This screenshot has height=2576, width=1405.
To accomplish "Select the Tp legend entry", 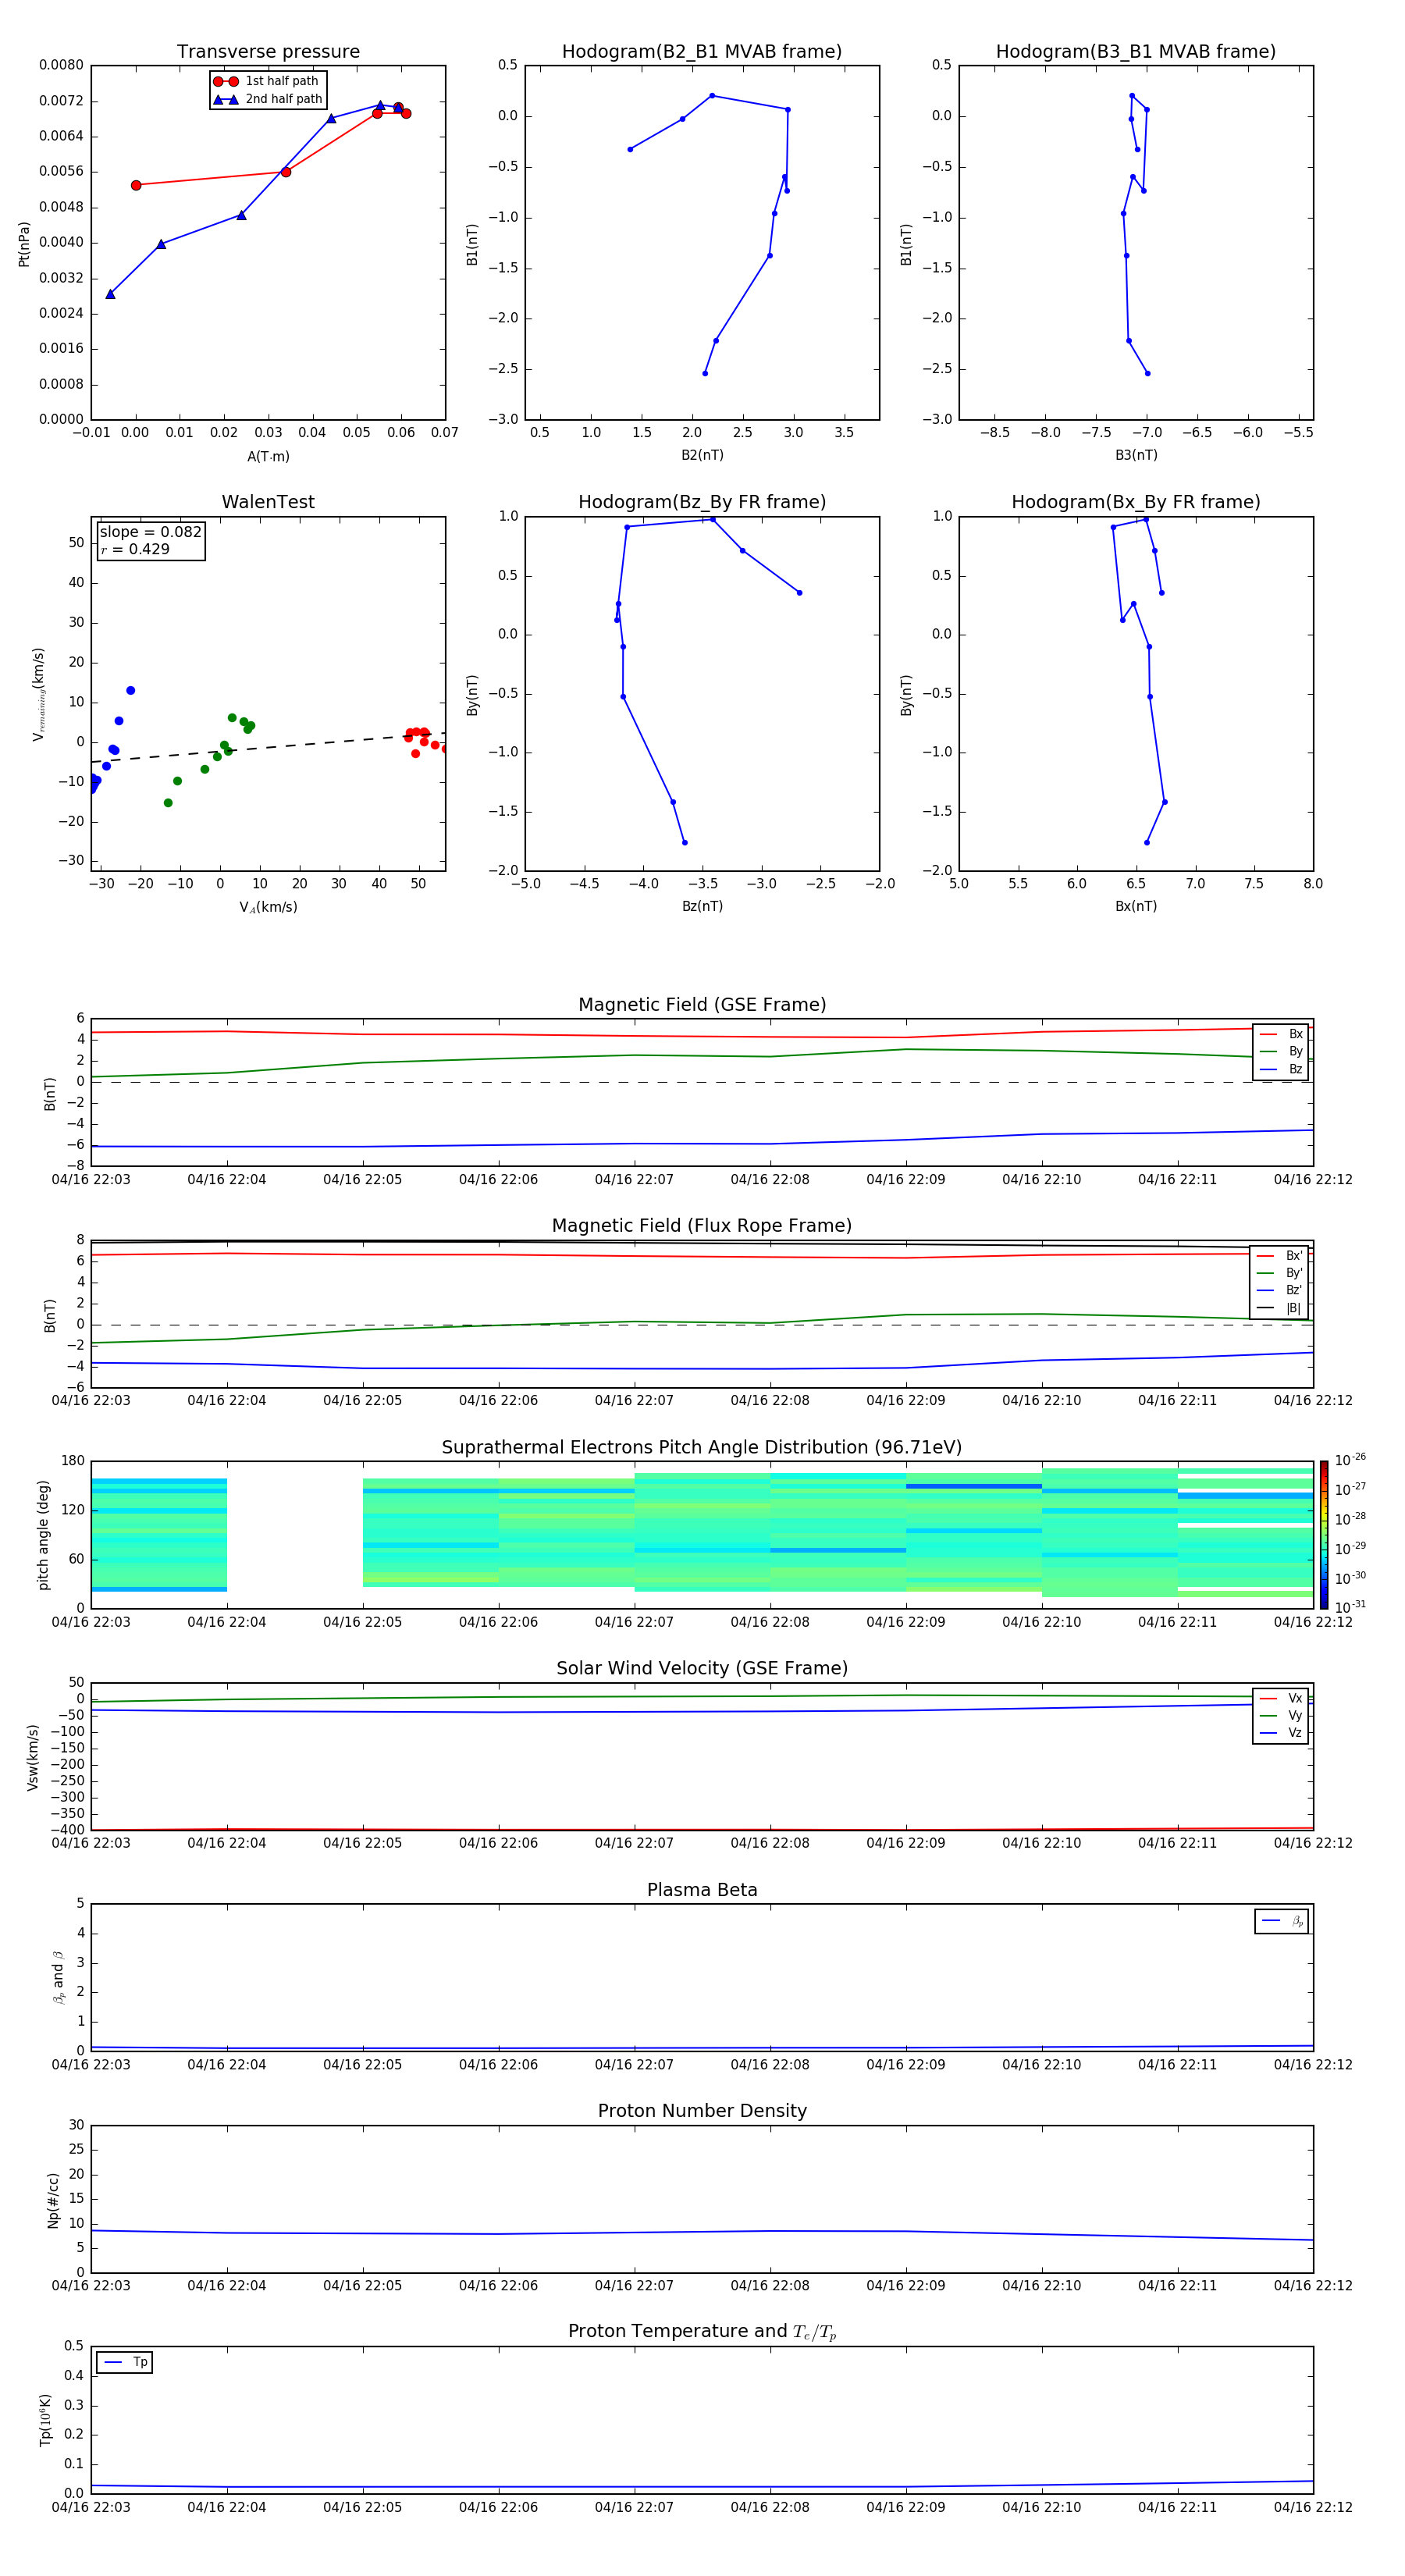I will [125, 2362].
